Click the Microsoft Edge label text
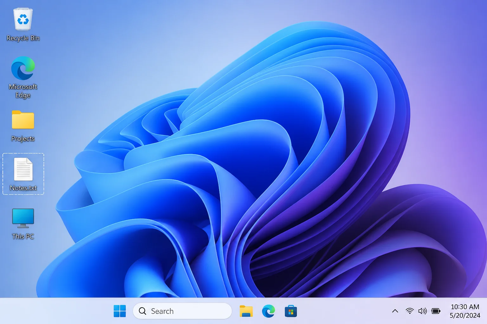Image resolution: width=487 pixels, height=324 pixels. (23, 91)
